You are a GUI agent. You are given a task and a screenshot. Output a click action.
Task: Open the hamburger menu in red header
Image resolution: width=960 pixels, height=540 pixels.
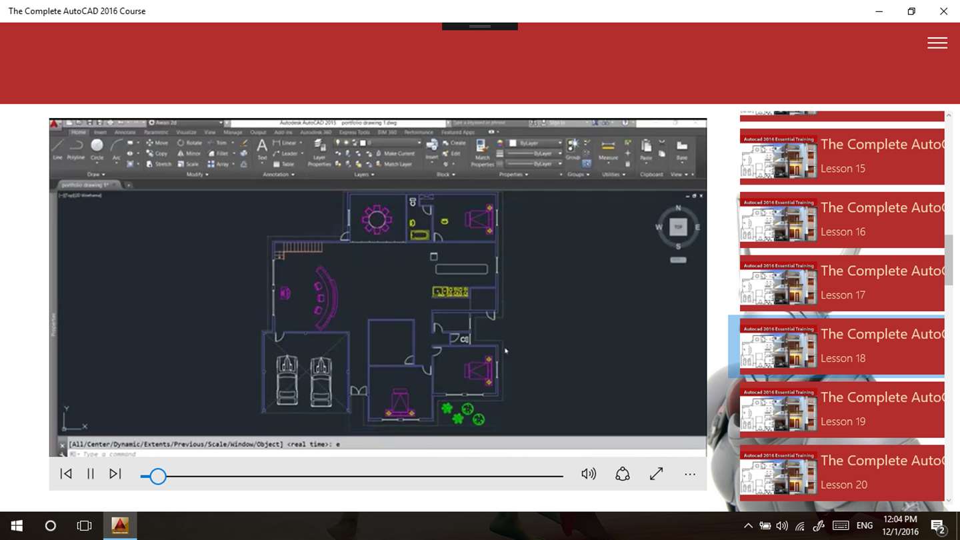937,43
